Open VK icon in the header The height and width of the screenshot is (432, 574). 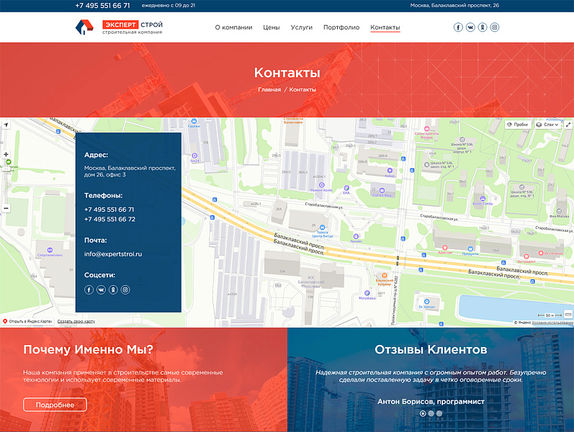[470, 27]
